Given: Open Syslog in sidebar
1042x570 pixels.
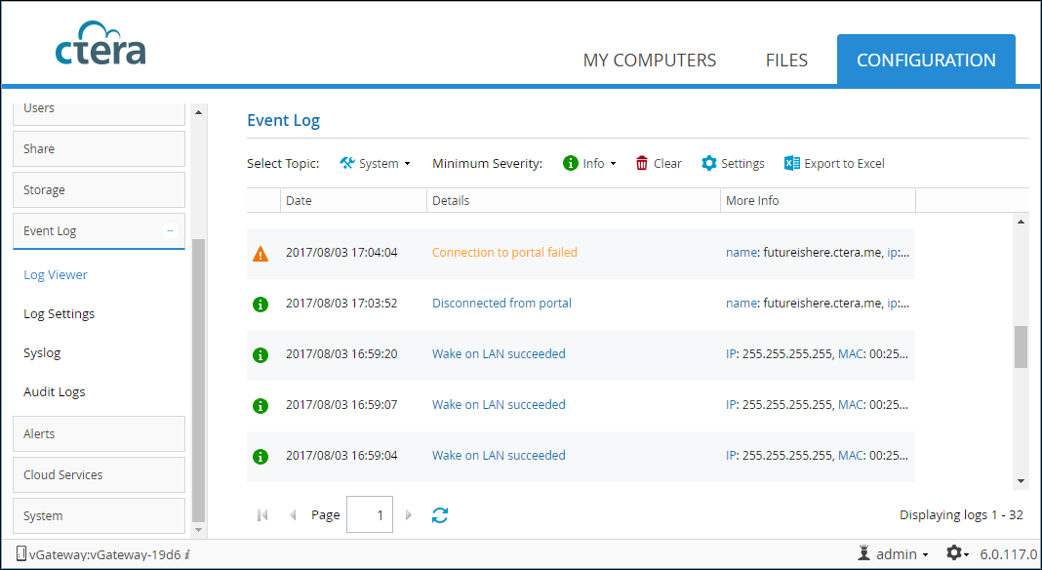Looking at the screenshot, I should [42, 353].
